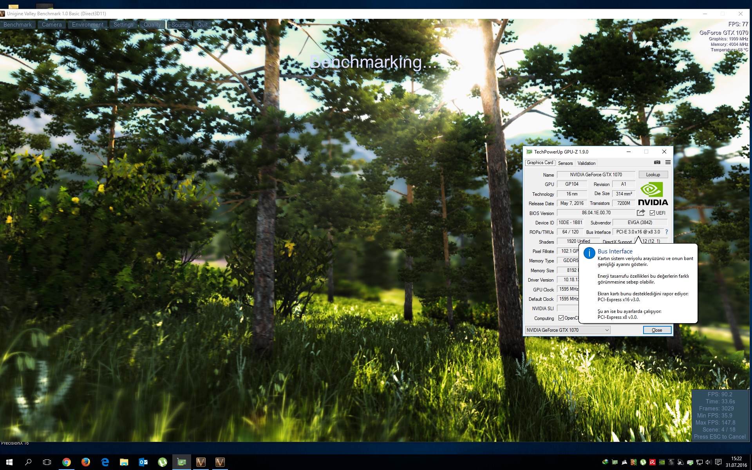Open uTorrent from taskbar

[x=162, y=462]
